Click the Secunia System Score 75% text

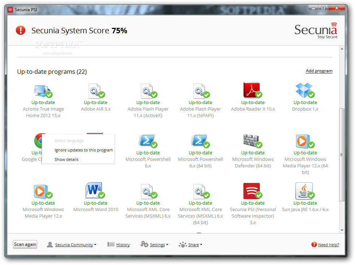[79, 31]
